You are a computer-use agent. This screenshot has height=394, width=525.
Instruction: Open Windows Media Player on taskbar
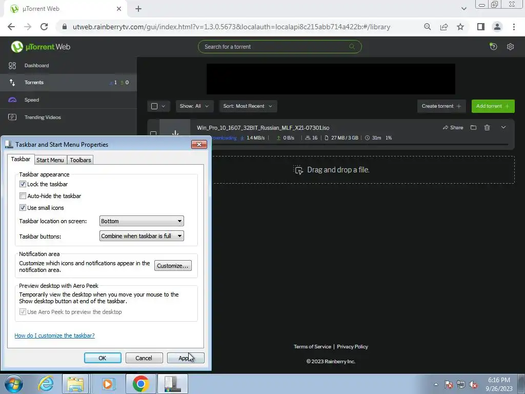pyautogui.click(x=108, y=384)
